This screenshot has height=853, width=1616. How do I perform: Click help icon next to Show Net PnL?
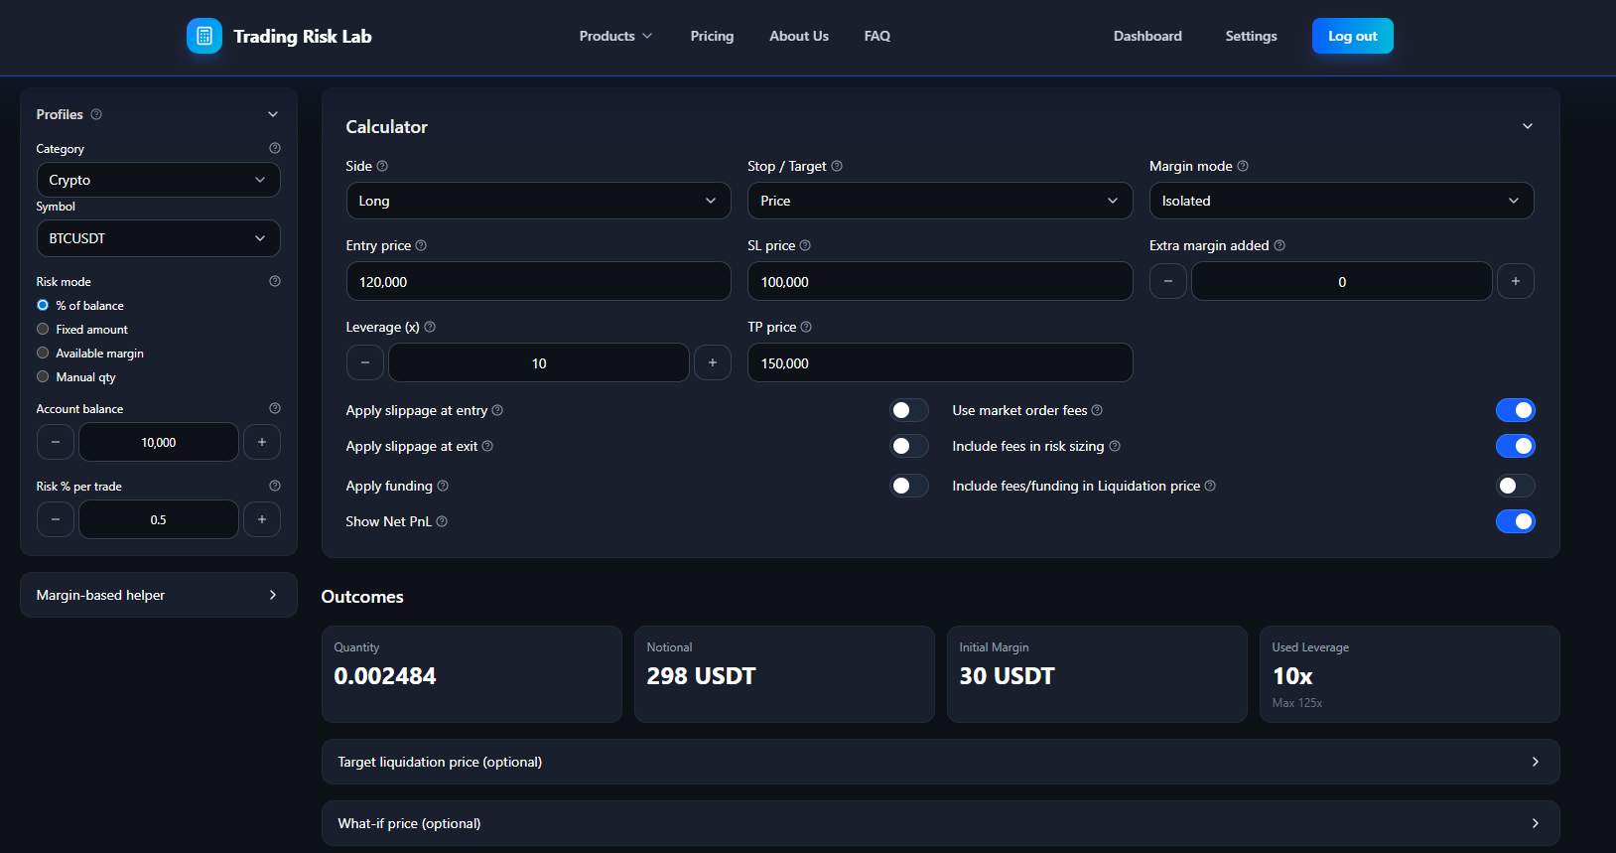pos(442,521)
